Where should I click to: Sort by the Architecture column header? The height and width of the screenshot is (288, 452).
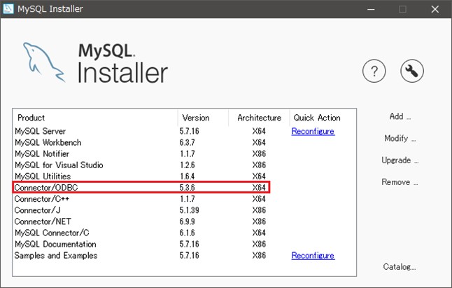point(259,118)
